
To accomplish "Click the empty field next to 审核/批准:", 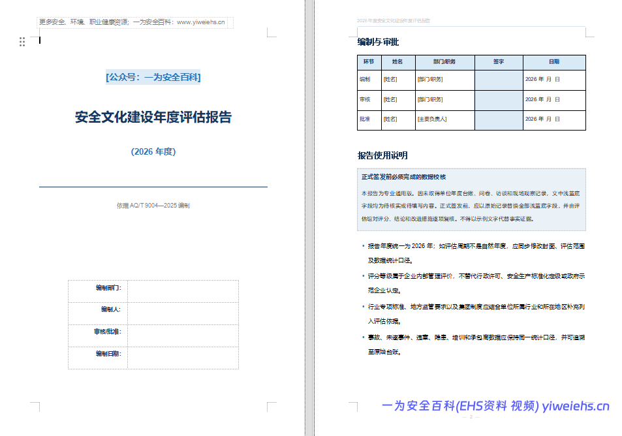I will tap(183, 335).
